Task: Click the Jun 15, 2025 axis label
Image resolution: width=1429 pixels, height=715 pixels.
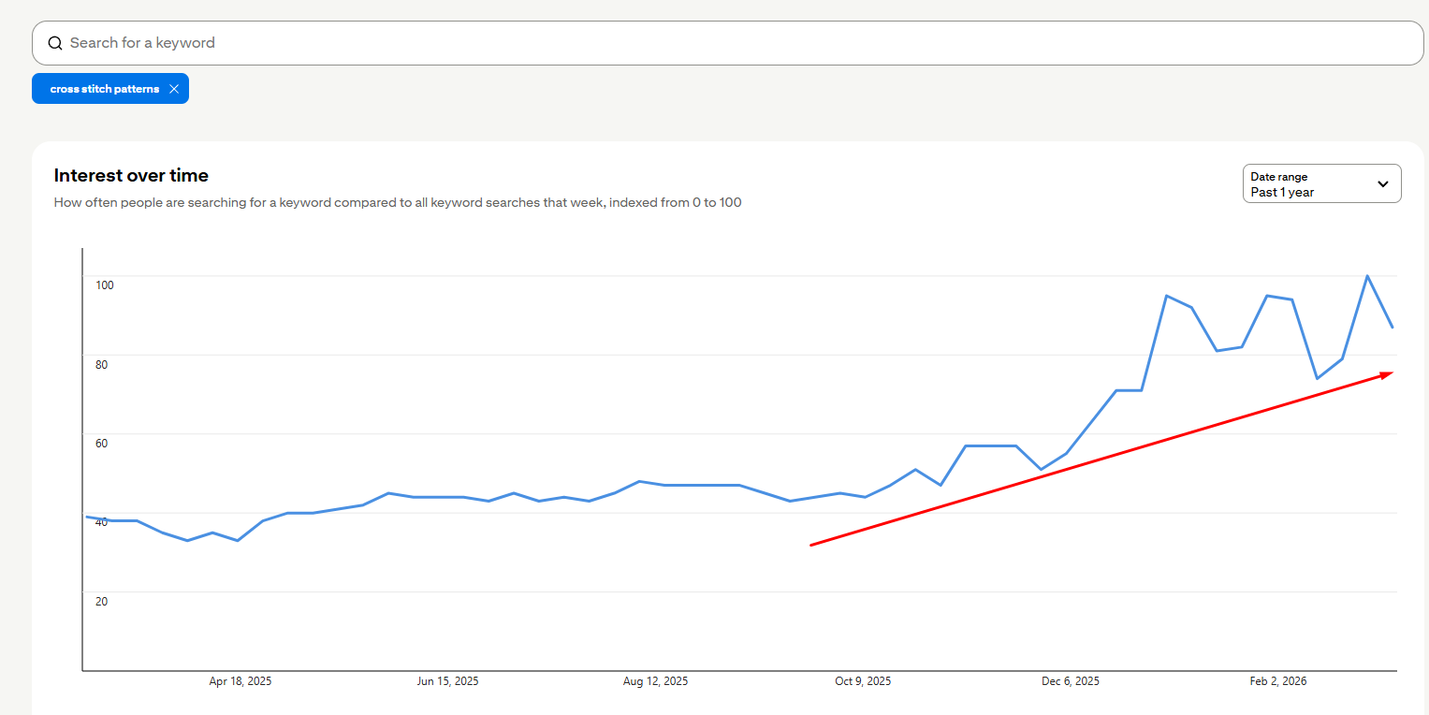Action: click(x=447, y=681)
